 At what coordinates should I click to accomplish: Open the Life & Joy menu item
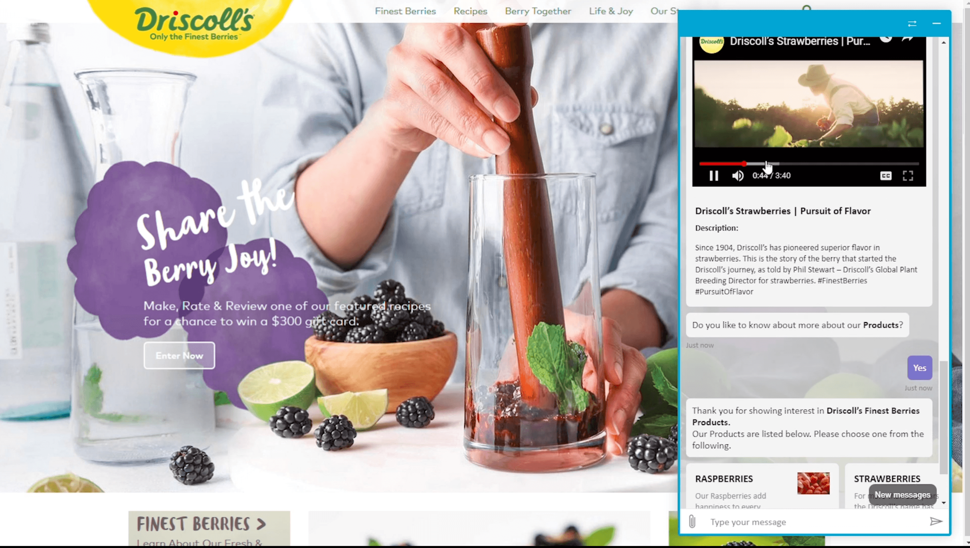[611, 11]
